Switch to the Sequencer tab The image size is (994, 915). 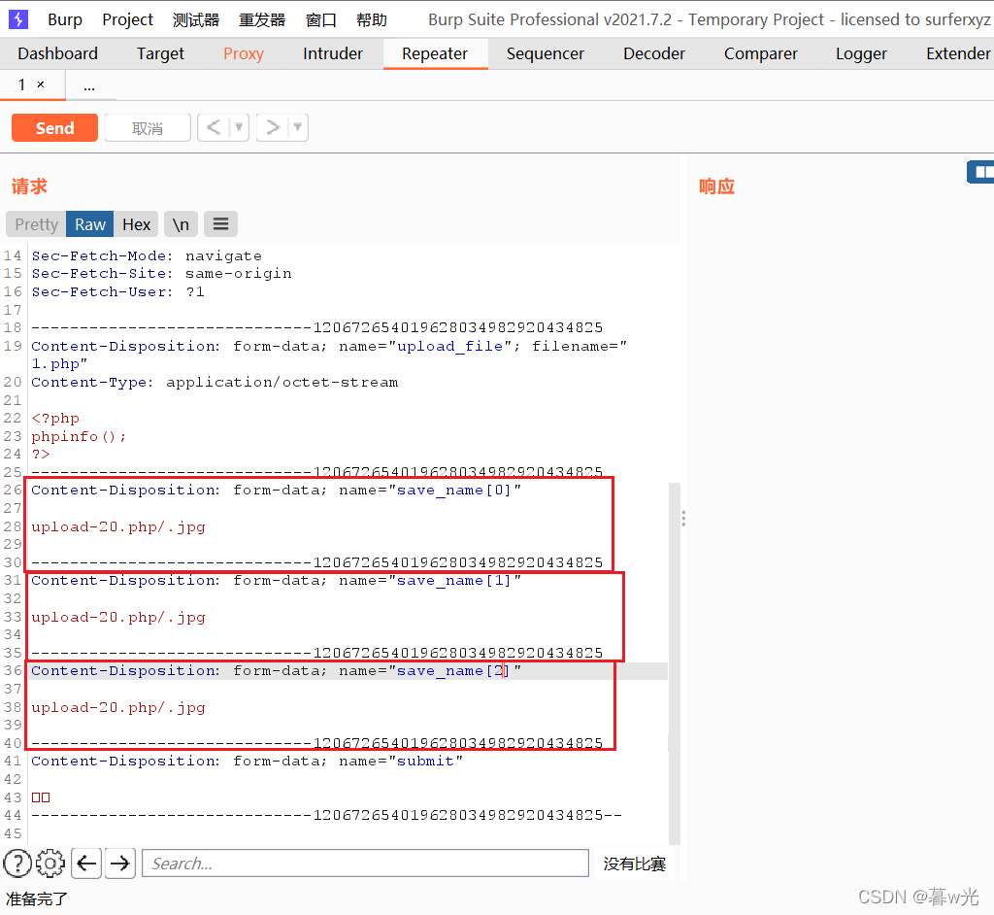[546, 54]
